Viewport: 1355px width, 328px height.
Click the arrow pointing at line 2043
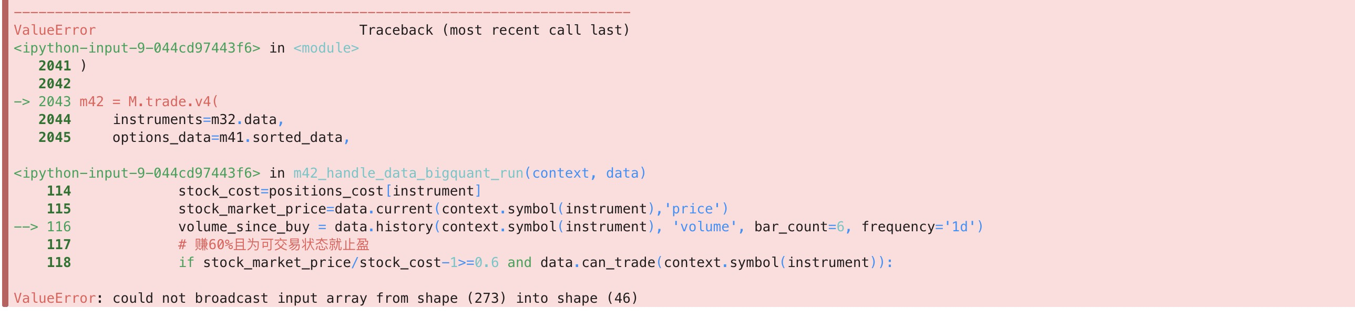[x=22, y=102]
